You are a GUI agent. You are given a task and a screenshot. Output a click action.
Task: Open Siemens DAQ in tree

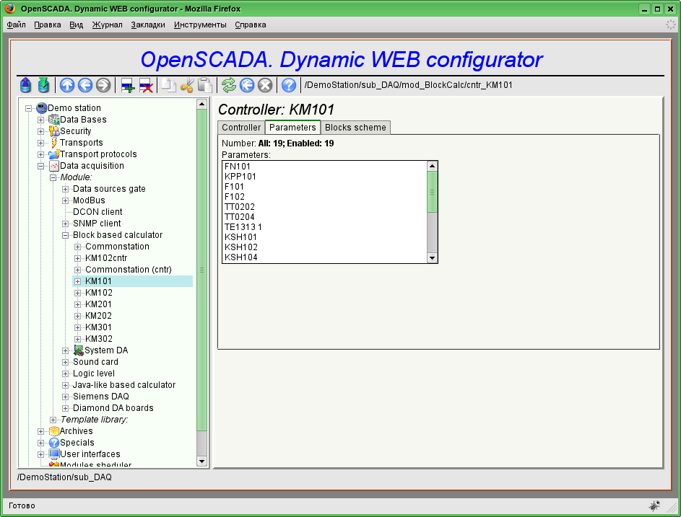101,397
